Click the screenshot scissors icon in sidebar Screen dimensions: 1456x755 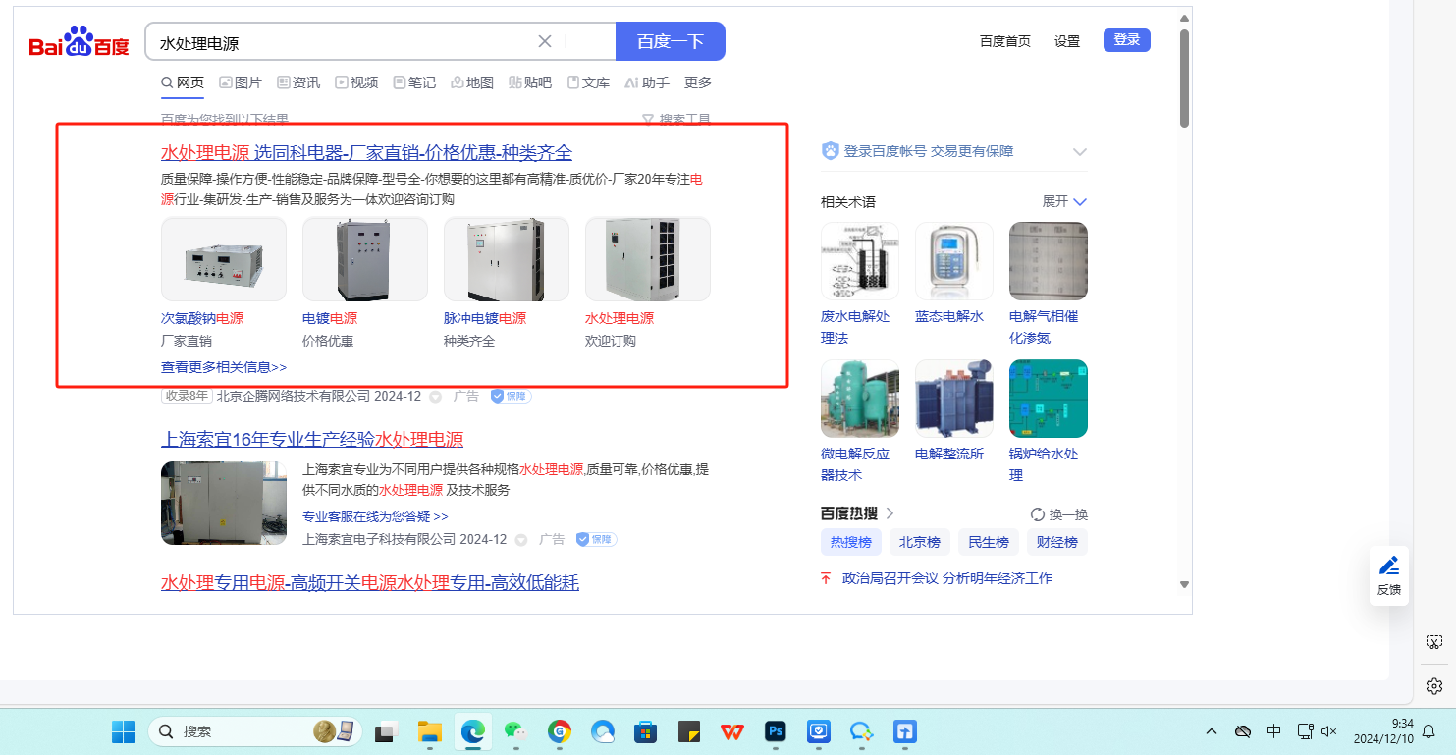(x=1434, y=642)
